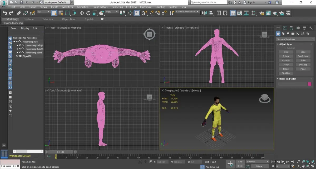The width and height of the screenshot is (316, 169).
Task: Select the Lights category in Create panel
Action: (x=288, y=34)
